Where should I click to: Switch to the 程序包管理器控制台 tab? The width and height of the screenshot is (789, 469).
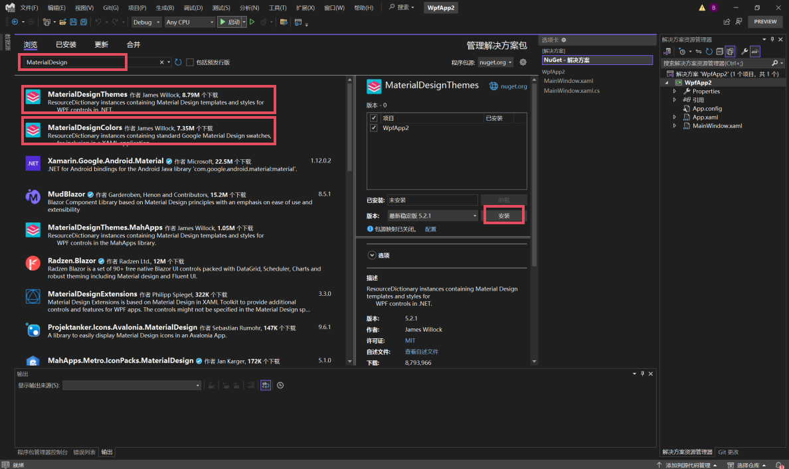tap(43, 452)
